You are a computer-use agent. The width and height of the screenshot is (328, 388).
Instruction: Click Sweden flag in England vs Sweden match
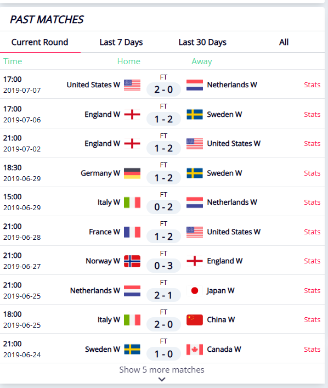[195, 114]
